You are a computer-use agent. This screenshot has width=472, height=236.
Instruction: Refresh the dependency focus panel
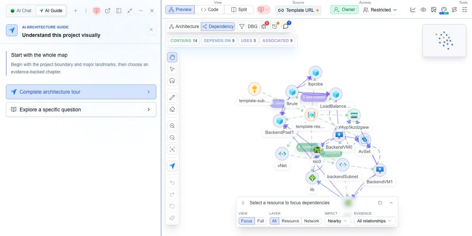(x=380, y=203)
